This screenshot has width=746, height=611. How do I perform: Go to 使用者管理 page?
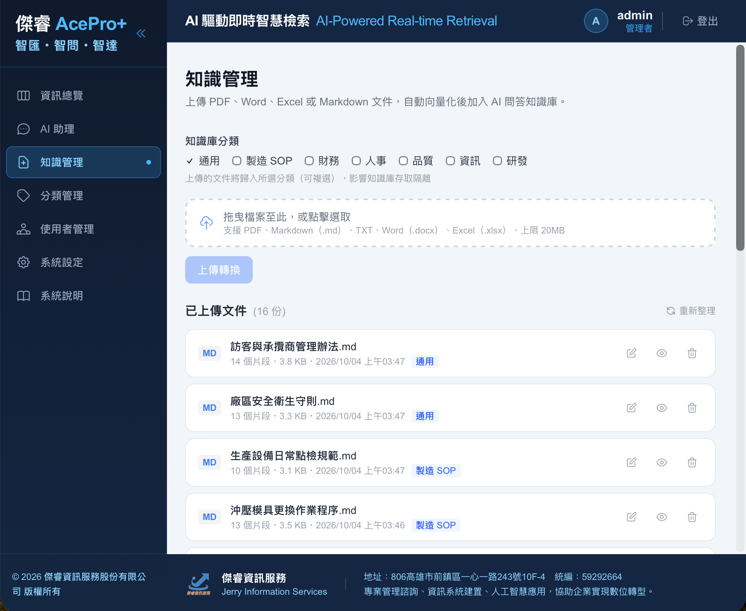click(83, 229)
